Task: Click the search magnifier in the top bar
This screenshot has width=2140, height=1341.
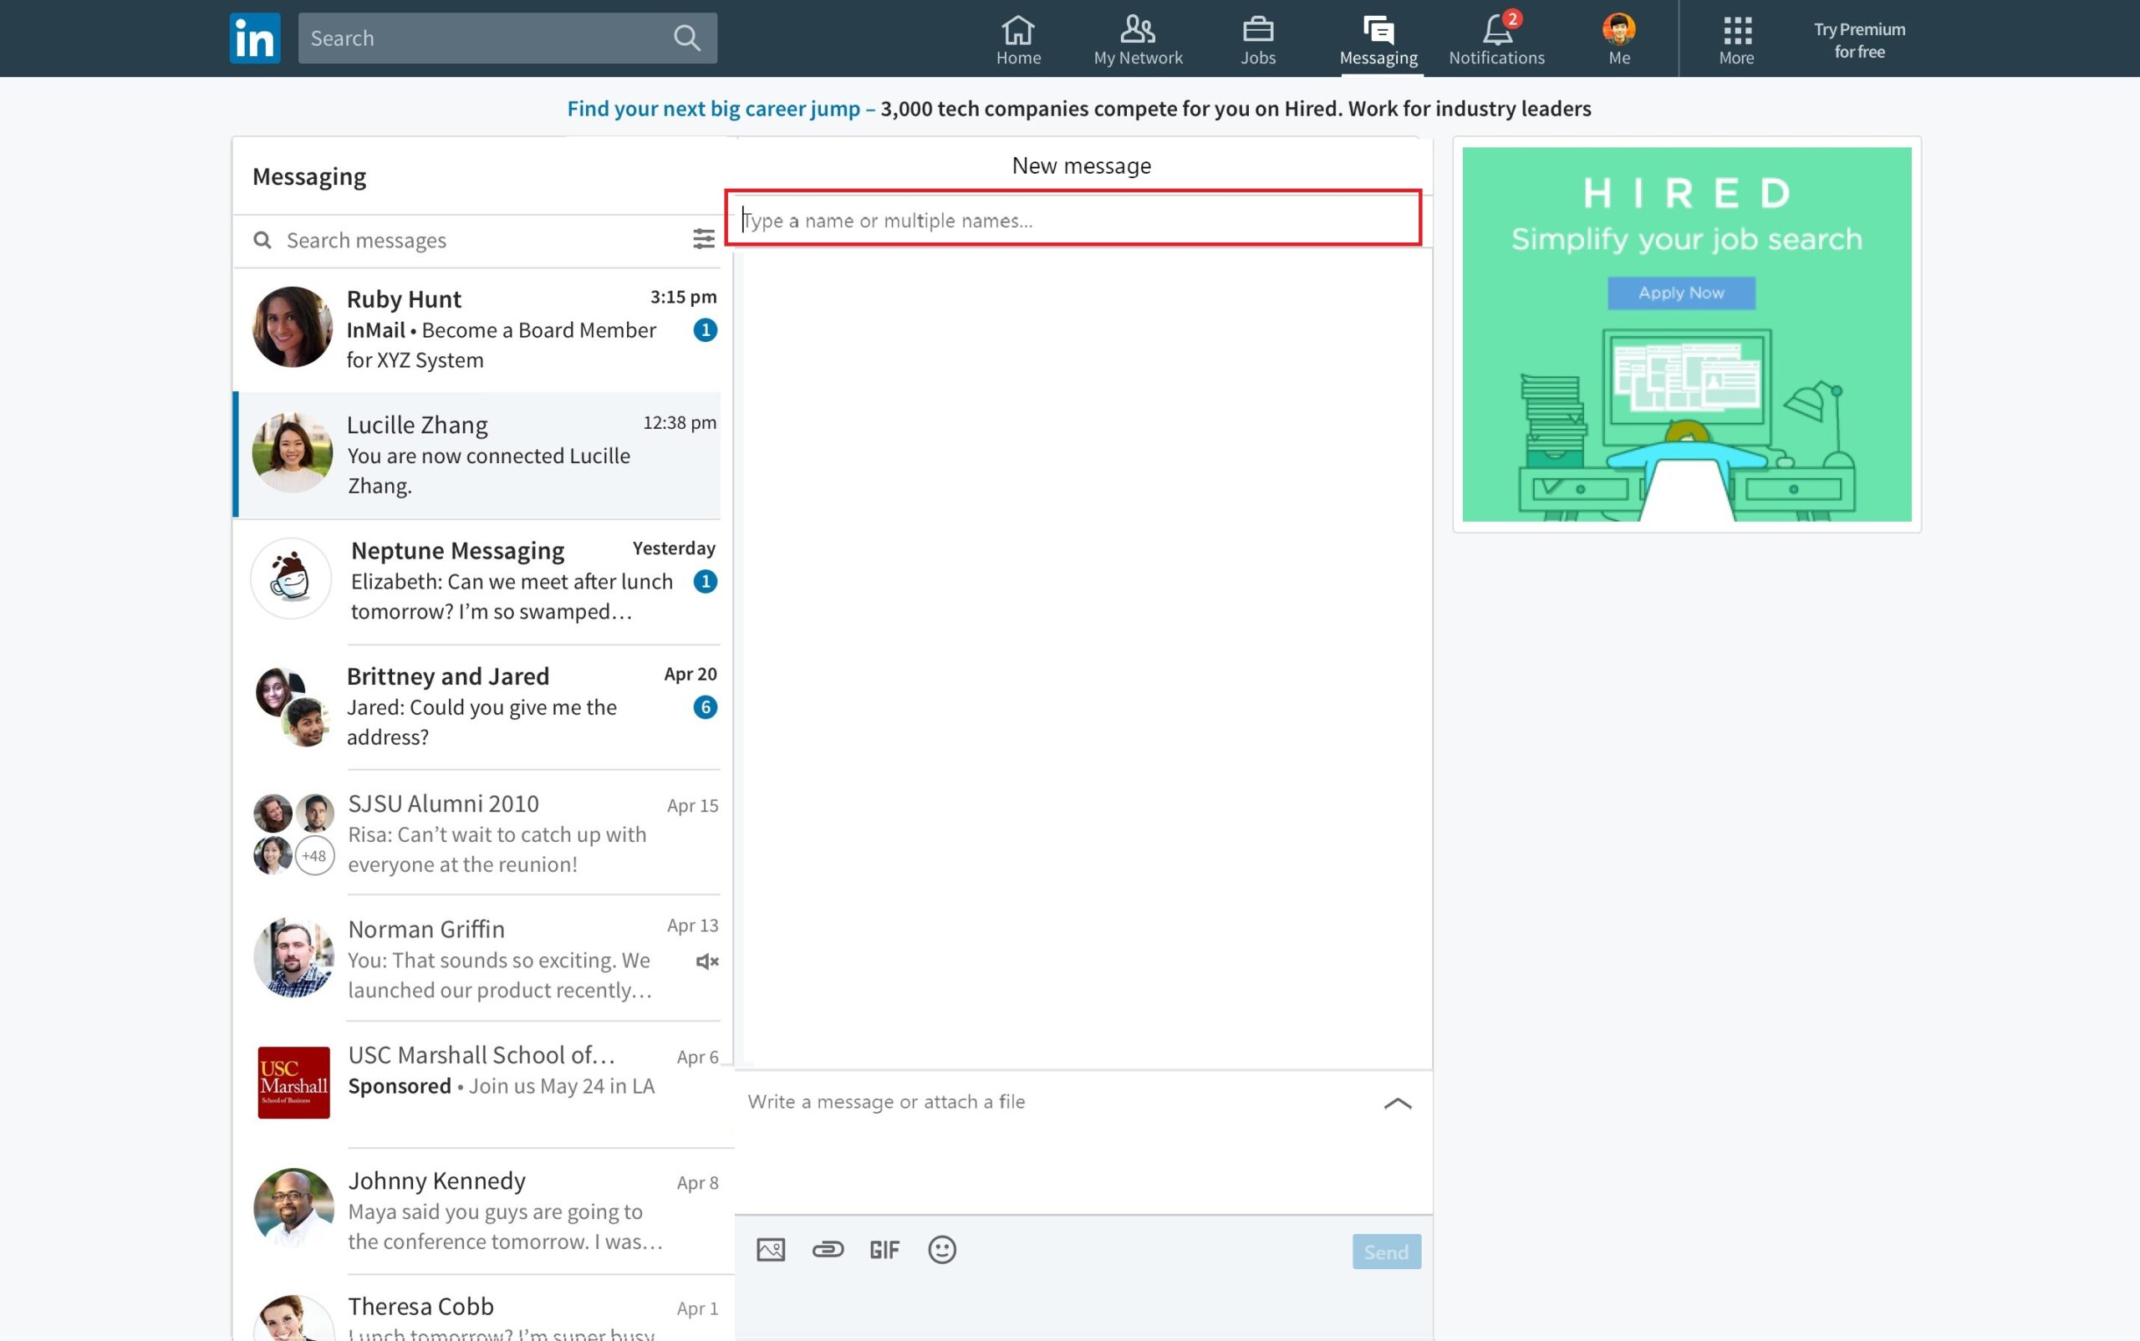Action: [x=685, y=38]
